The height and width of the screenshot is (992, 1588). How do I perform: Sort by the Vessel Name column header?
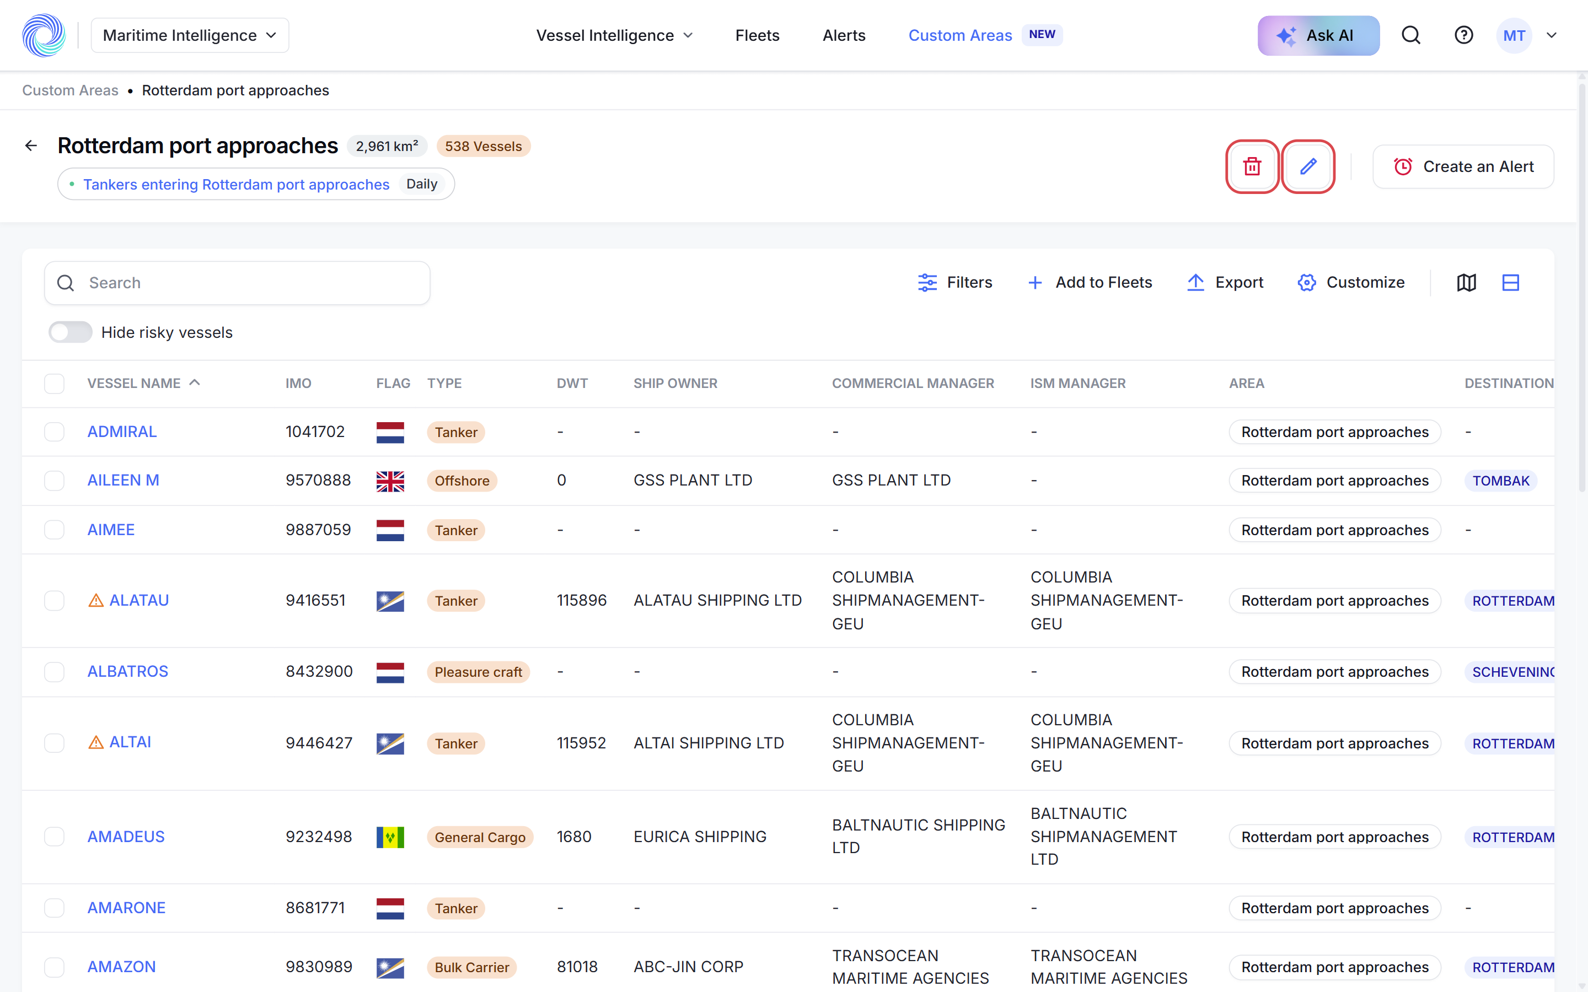[144, 383]
